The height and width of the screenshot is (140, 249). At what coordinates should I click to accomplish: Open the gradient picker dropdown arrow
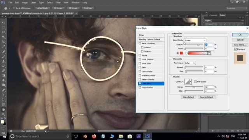[209, 53]
